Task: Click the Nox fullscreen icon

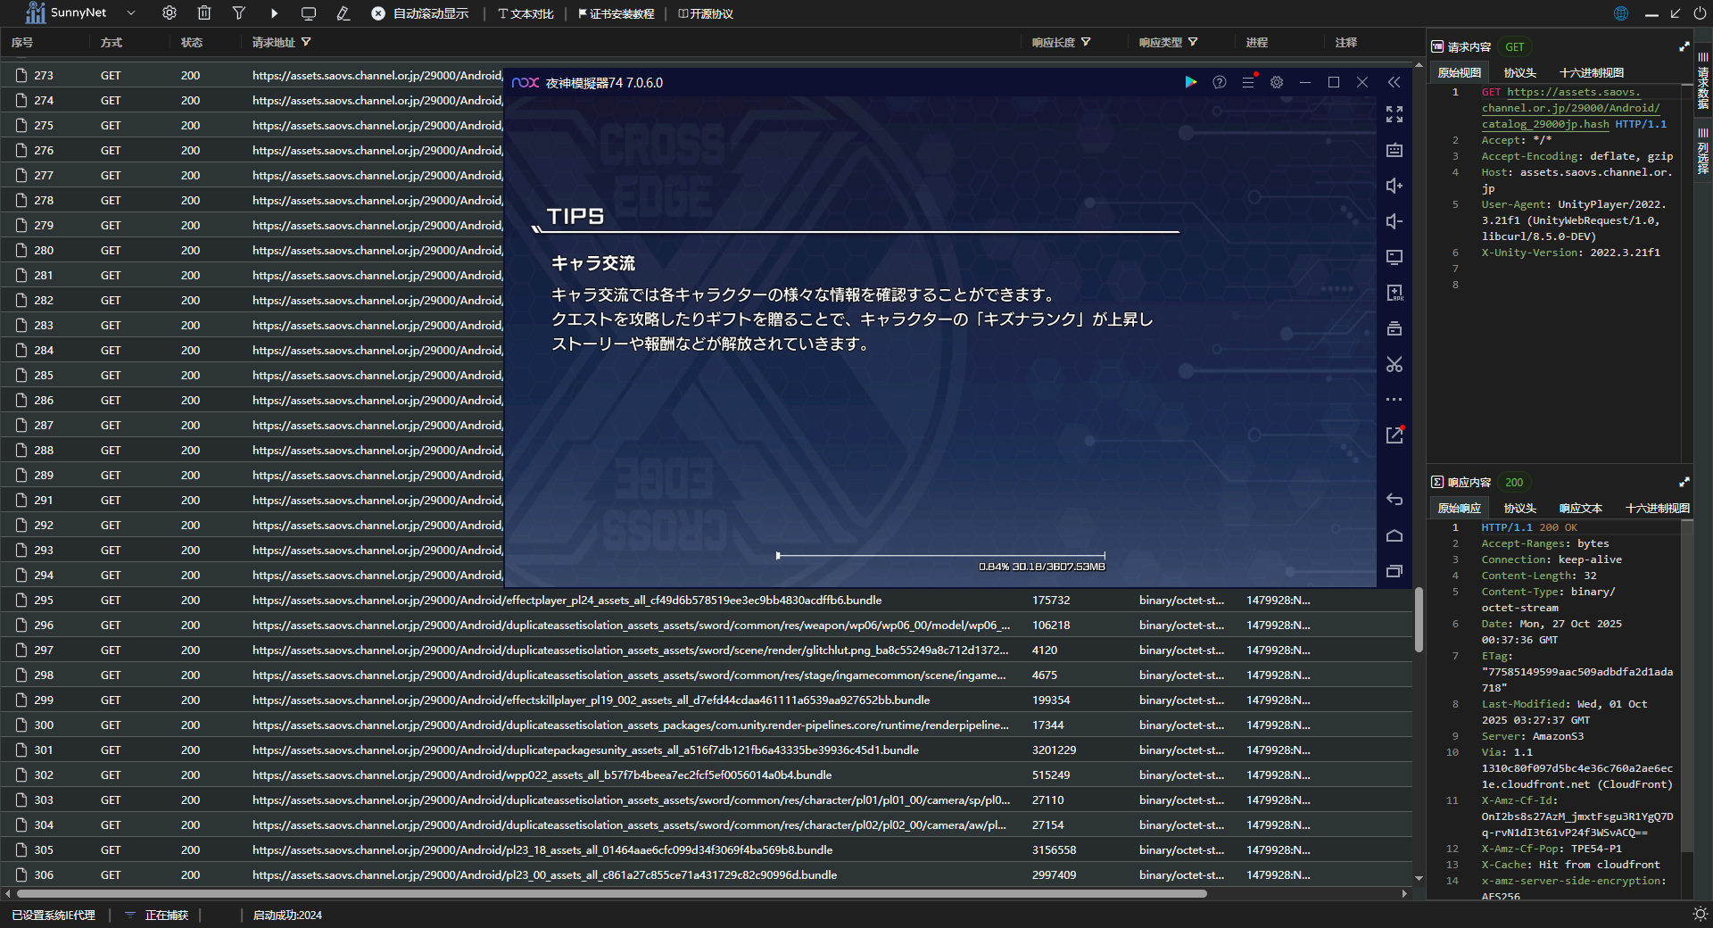Action: (x=1394, y=114)
